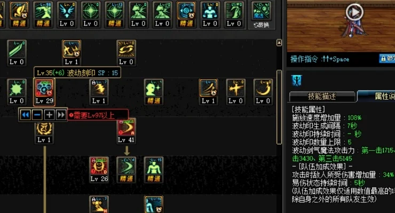The image size is (395, 213).
Task: Click scrollbar up arrow in skill tree
Action: [279, 43]
